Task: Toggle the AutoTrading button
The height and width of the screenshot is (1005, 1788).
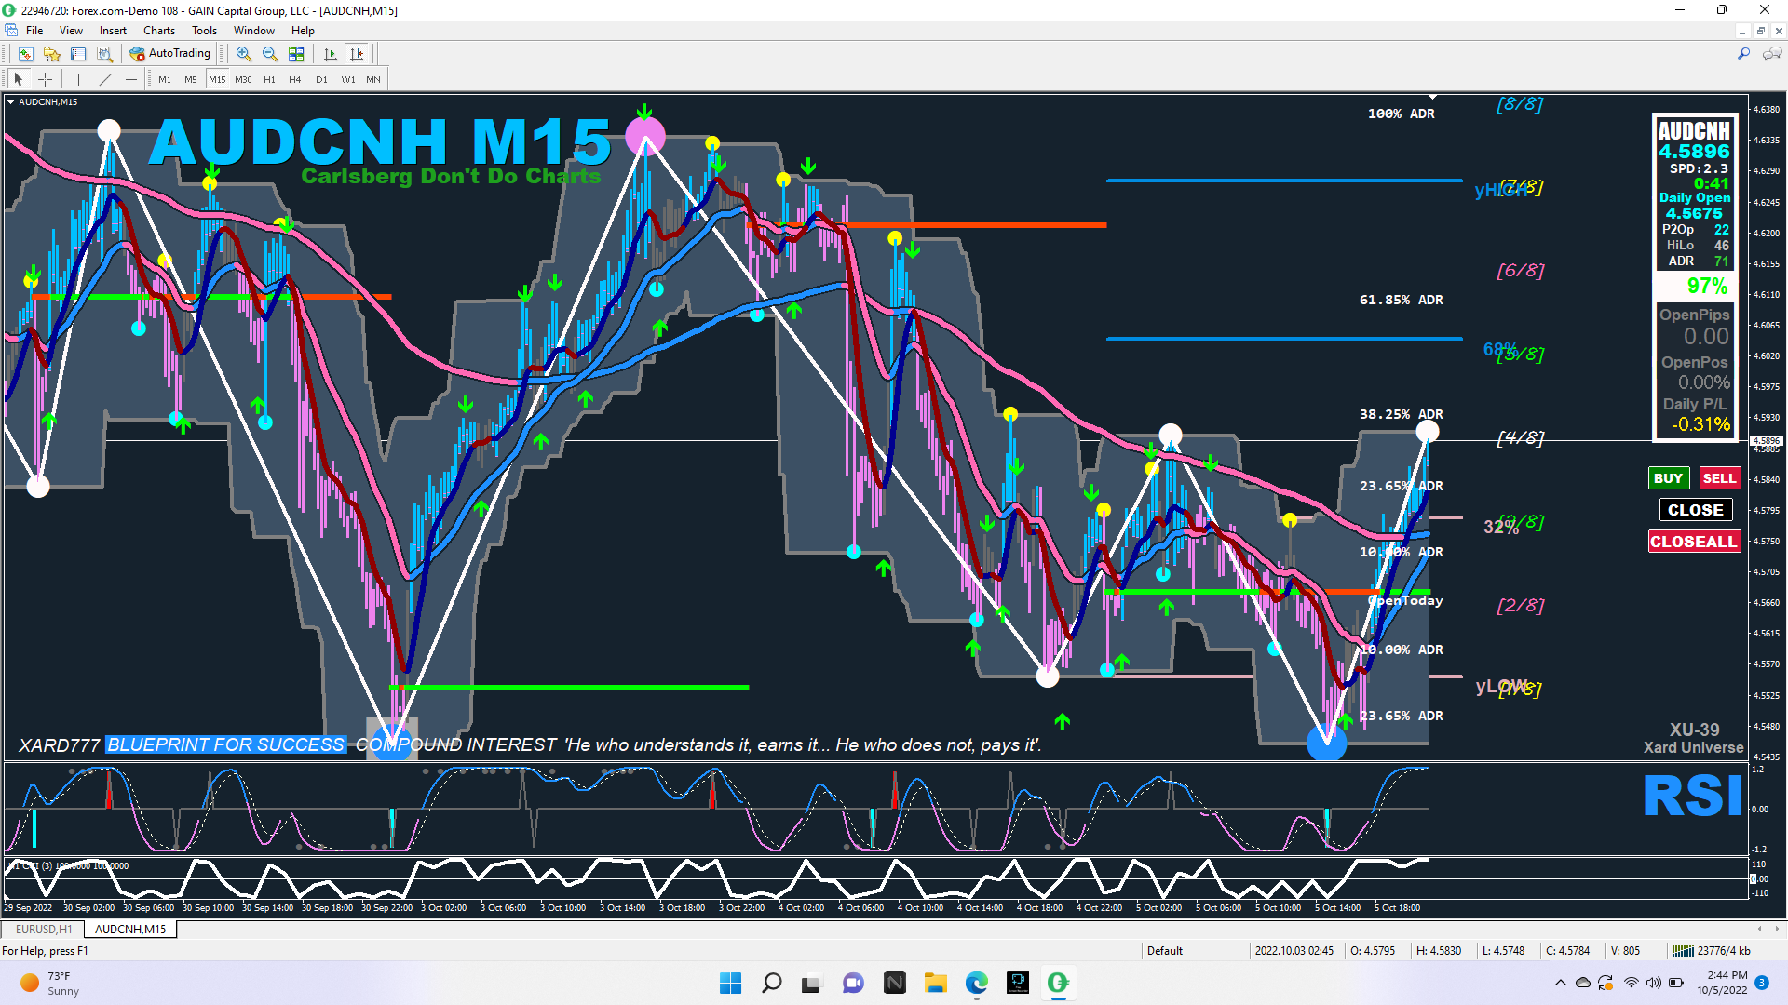Action: click(x=170, y=54)
